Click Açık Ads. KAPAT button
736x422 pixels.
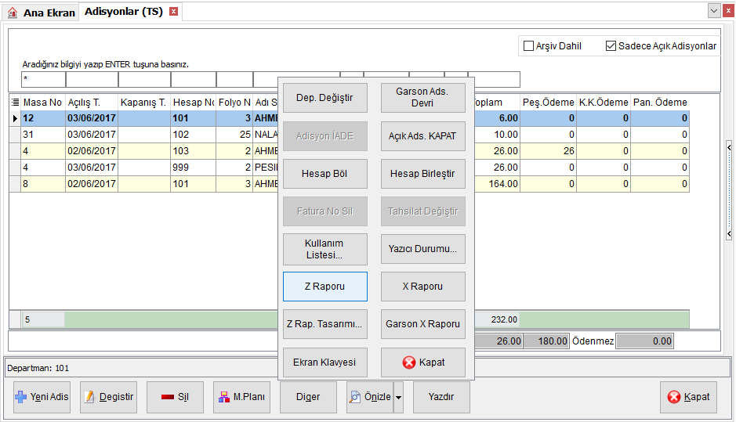click(x=423, y=136)
